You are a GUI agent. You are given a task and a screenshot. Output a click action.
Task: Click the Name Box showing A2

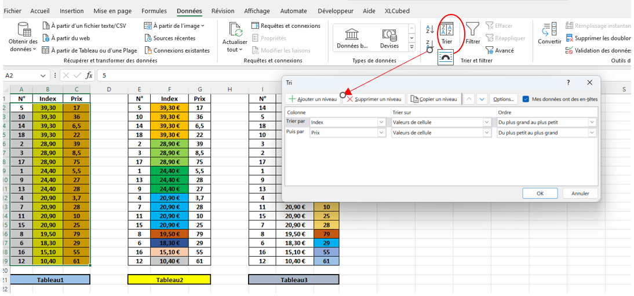22,75
